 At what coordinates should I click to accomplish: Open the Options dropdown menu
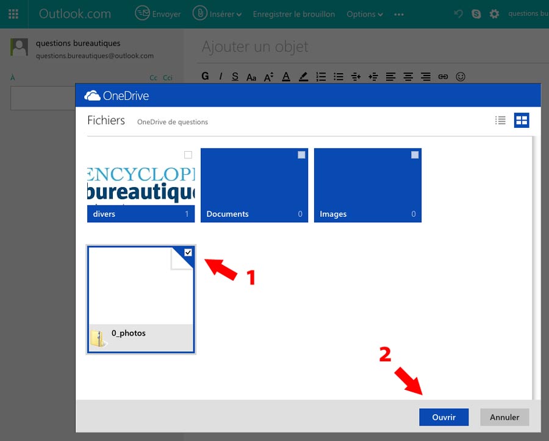point(364,14)
